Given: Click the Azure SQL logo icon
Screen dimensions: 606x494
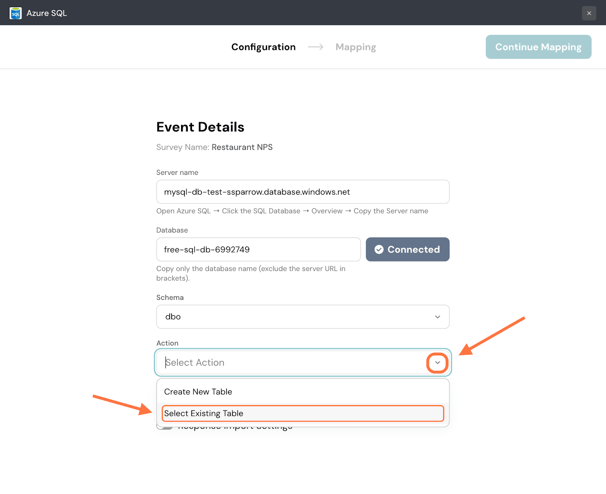Looking at the screenshot, I should pos(16,13).
